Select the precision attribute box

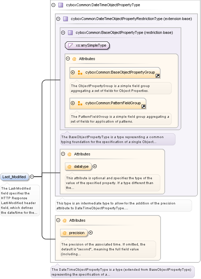[x=74, y=233]
